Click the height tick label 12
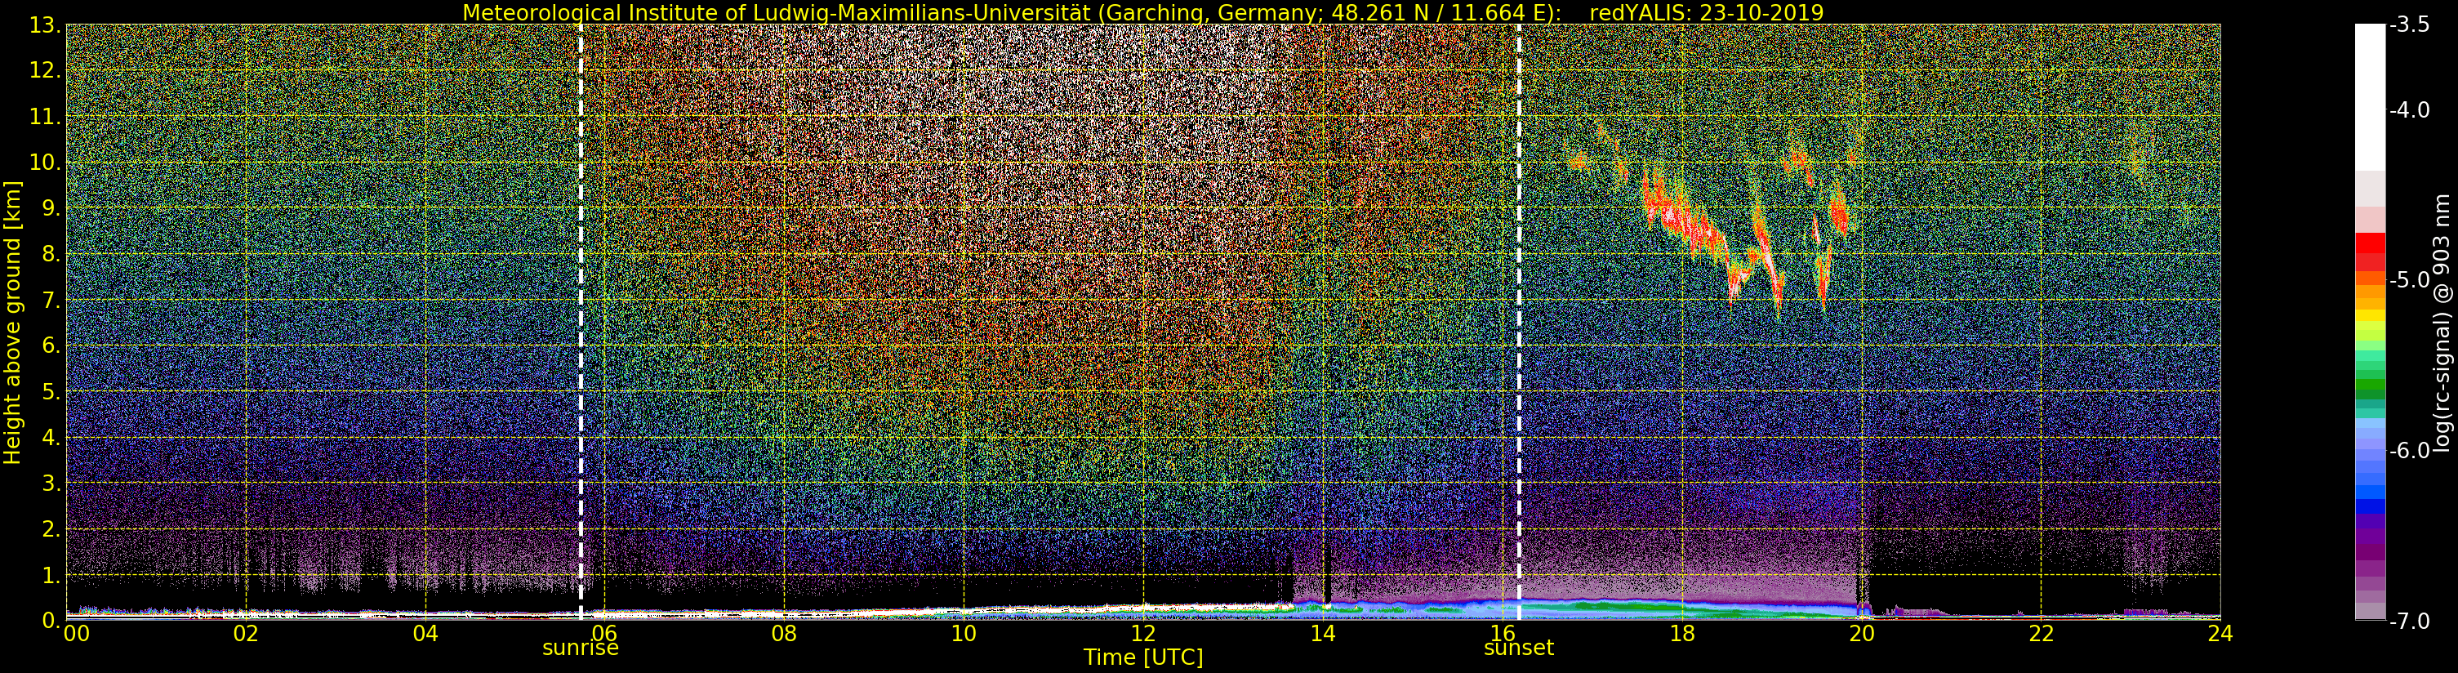The image size is (2458, 673). point(46,70)
